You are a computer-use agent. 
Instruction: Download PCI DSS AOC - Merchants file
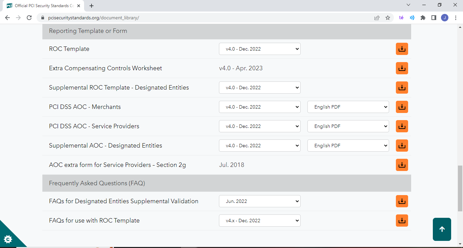coord(402,107)
